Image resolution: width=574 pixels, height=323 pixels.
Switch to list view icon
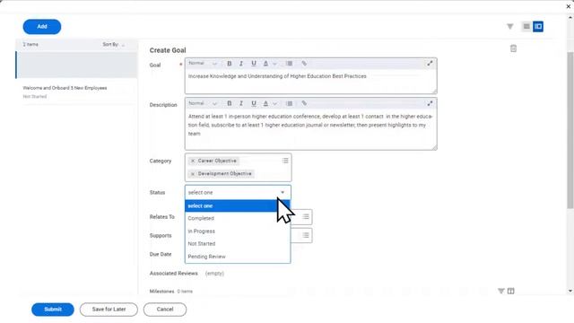(526, 26)
